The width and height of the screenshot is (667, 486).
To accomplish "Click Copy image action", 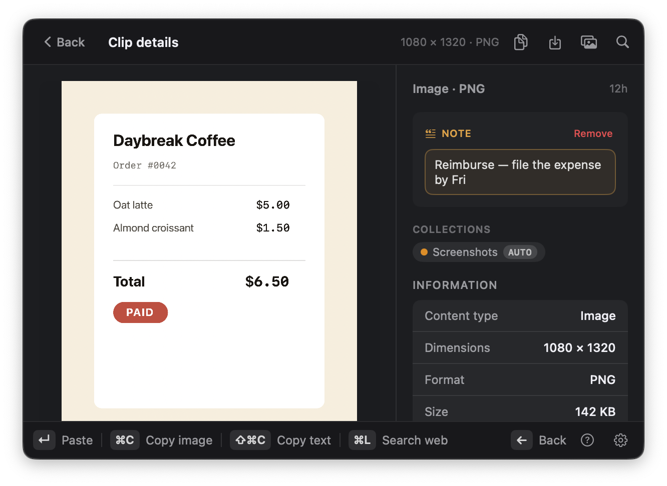I will tap(179, 440).
